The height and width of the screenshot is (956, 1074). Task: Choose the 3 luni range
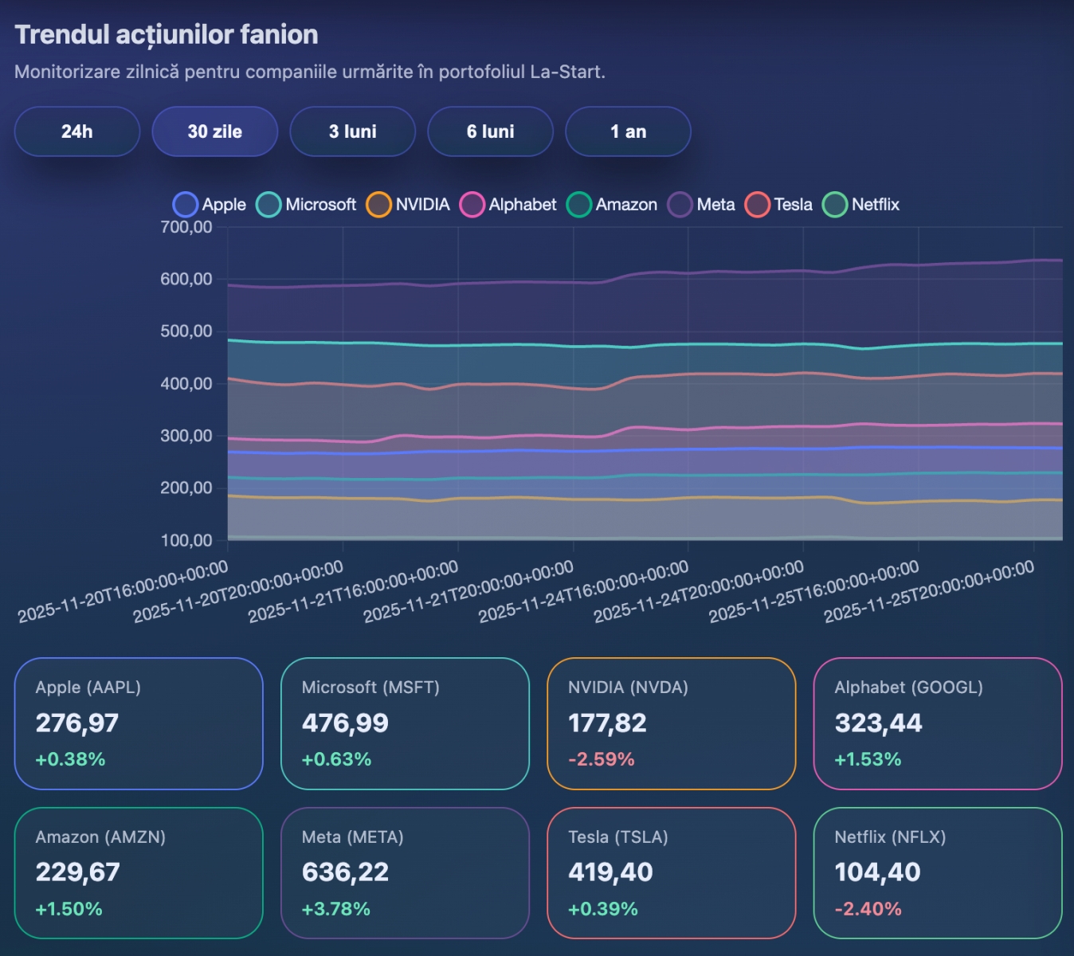point(353,131)
